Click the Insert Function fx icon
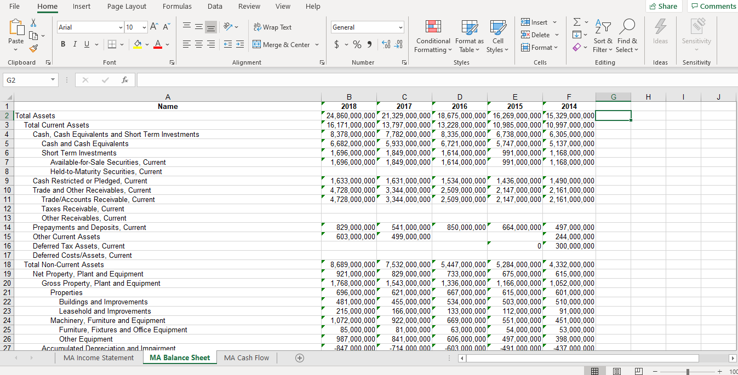 (x=125, y=80)
